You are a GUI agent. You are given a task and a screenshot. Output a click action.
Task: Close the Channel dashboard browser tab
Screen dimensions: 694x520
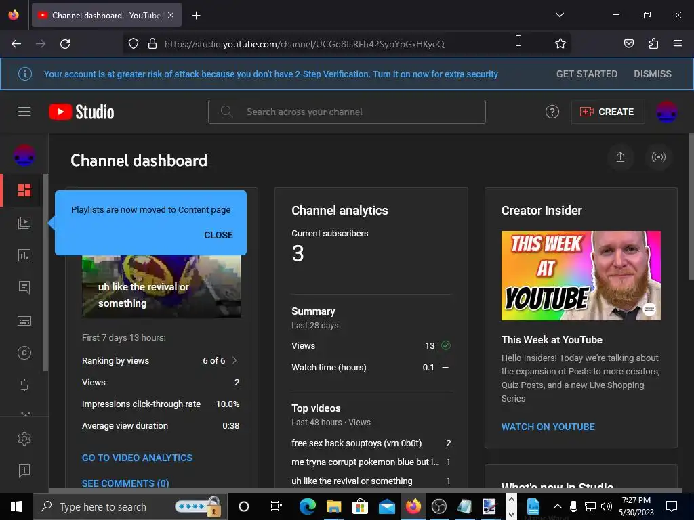pos(171,15)
